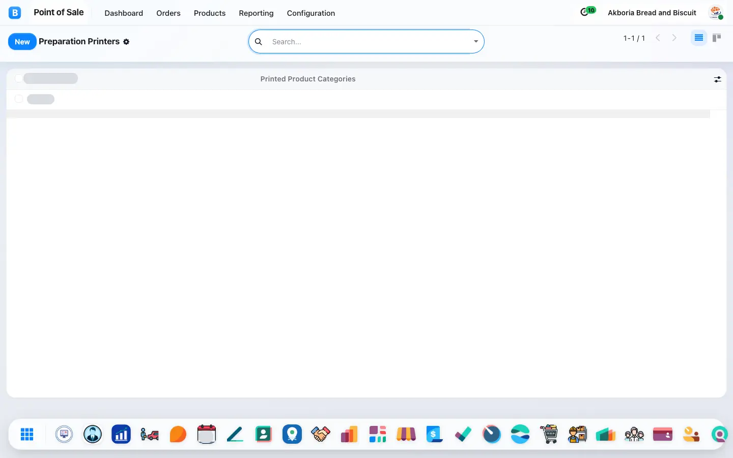This screenshot has height=458, width=733.
Task: Click the Preparation Printers breadcrumb title
Action: (x=79, y=42)
